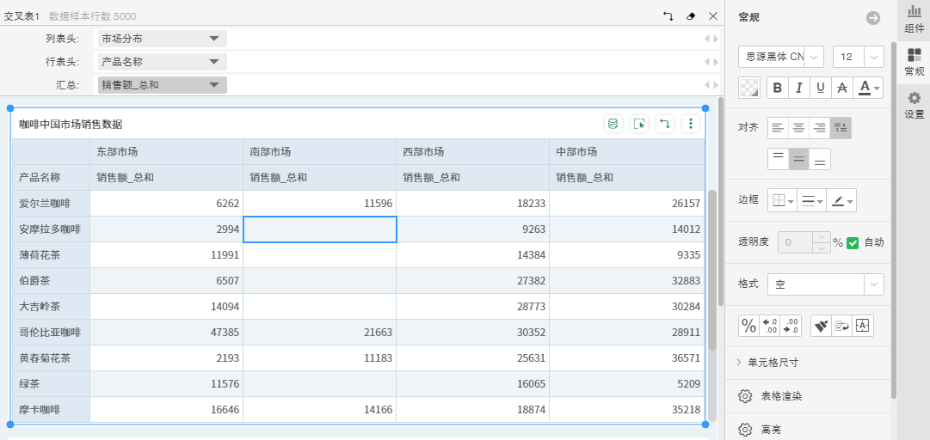Click the italic formatting icon
The height and width of the screenshot is (440, 930).
(x=799, y=88)
